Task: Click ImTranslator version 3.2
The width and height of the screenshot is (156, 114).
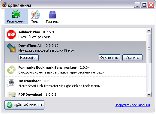Action: (46, 81)
